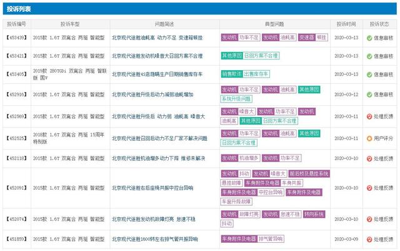The width and height of the screenshot is (400, 251).
Task: Open complaint 北京现代途胜右后座椅共振中控台异响
Action: pos(152,188)
